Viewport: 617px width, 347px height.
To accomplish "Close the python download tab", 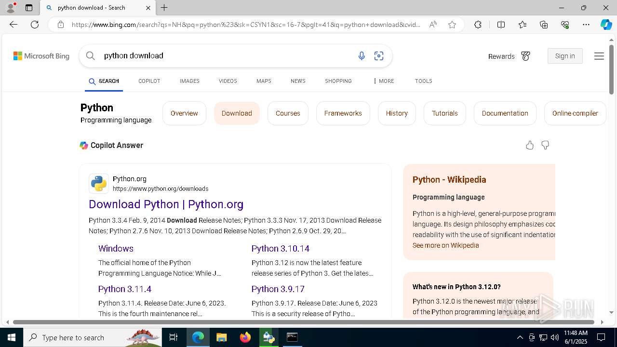I will [x=148, y=8].
